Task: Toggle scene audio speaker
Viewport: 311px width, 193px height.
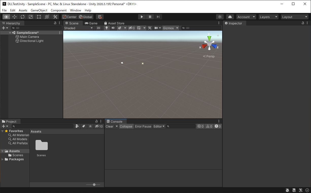Action: 113,28
